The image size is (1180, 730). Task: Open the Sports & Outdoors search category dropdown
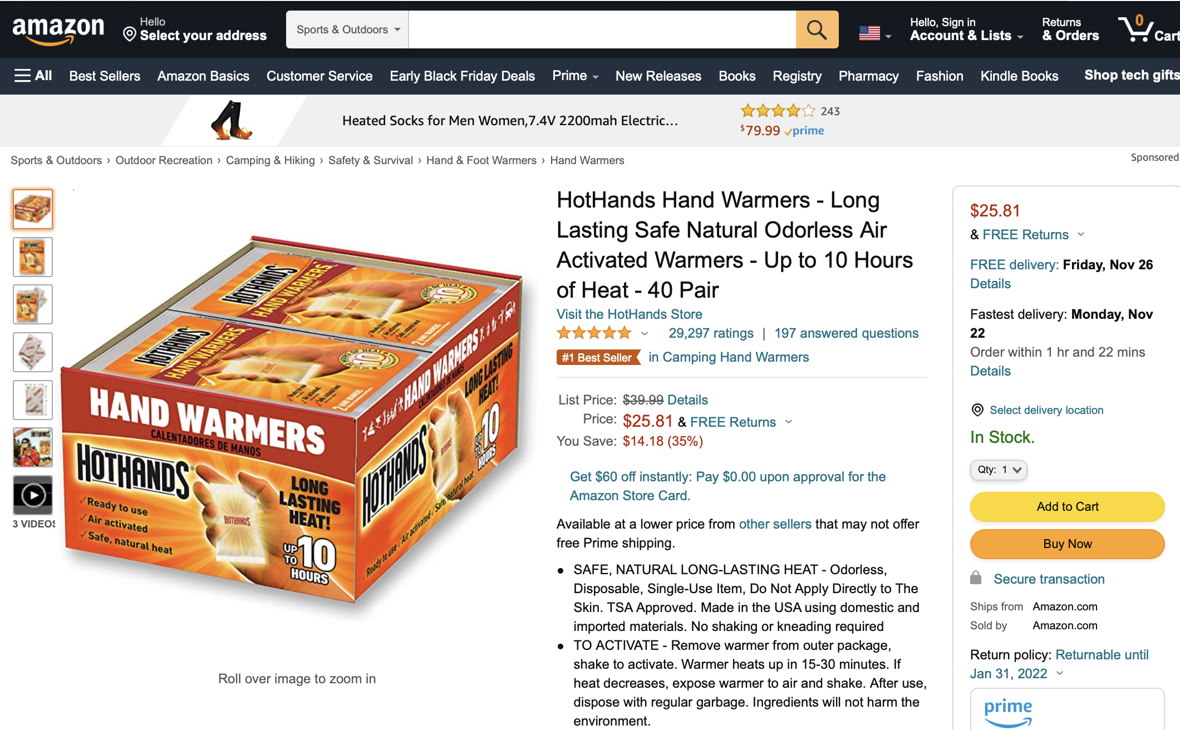click(x=347, y=29)
